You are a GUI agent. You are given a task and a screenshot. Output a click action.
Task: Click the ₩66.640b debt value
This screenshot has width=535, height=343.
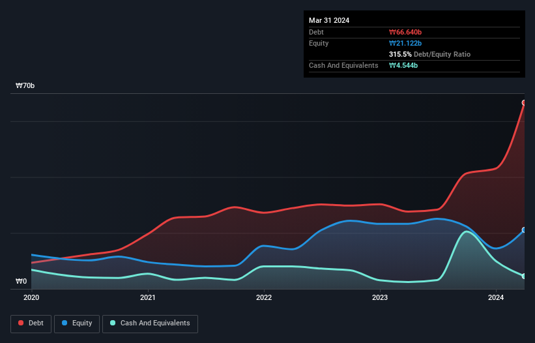(x=405, y=32)
